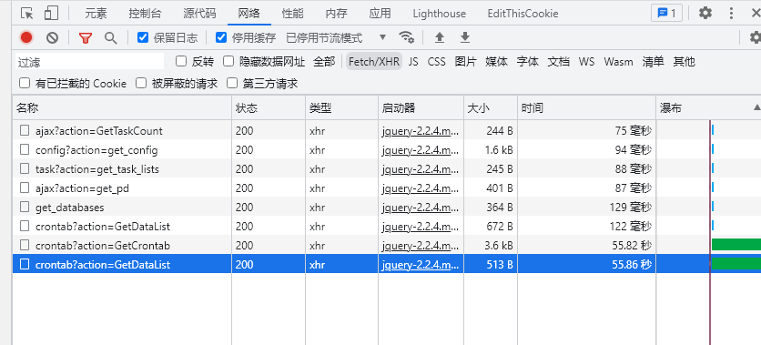Viewport: 761px width, 345px height.
Task: Open the EditThisCookie tab
Action: 523,14
